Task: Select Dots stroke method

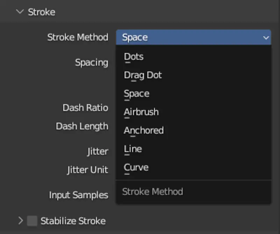Action: [133, 57]
